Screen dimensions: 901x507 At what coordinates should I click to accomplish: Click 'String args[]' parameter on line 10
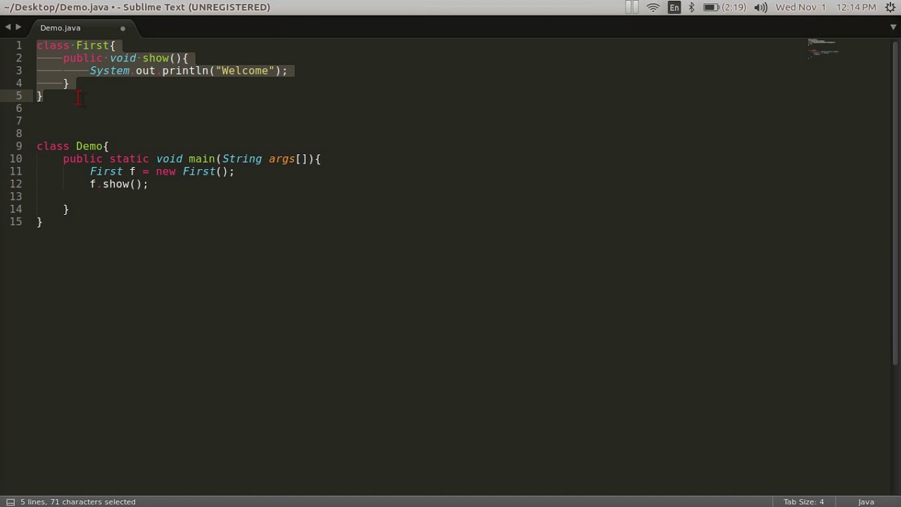(x=266, y=158)
